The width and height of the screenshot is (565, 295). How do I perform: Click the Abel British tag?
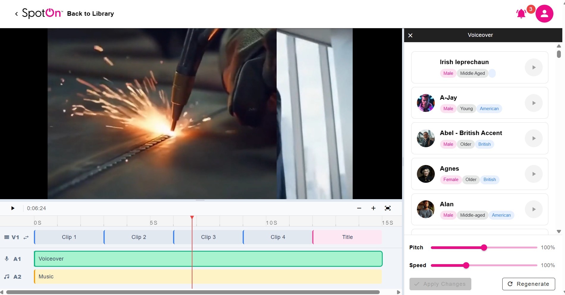[x=484, y=144]
